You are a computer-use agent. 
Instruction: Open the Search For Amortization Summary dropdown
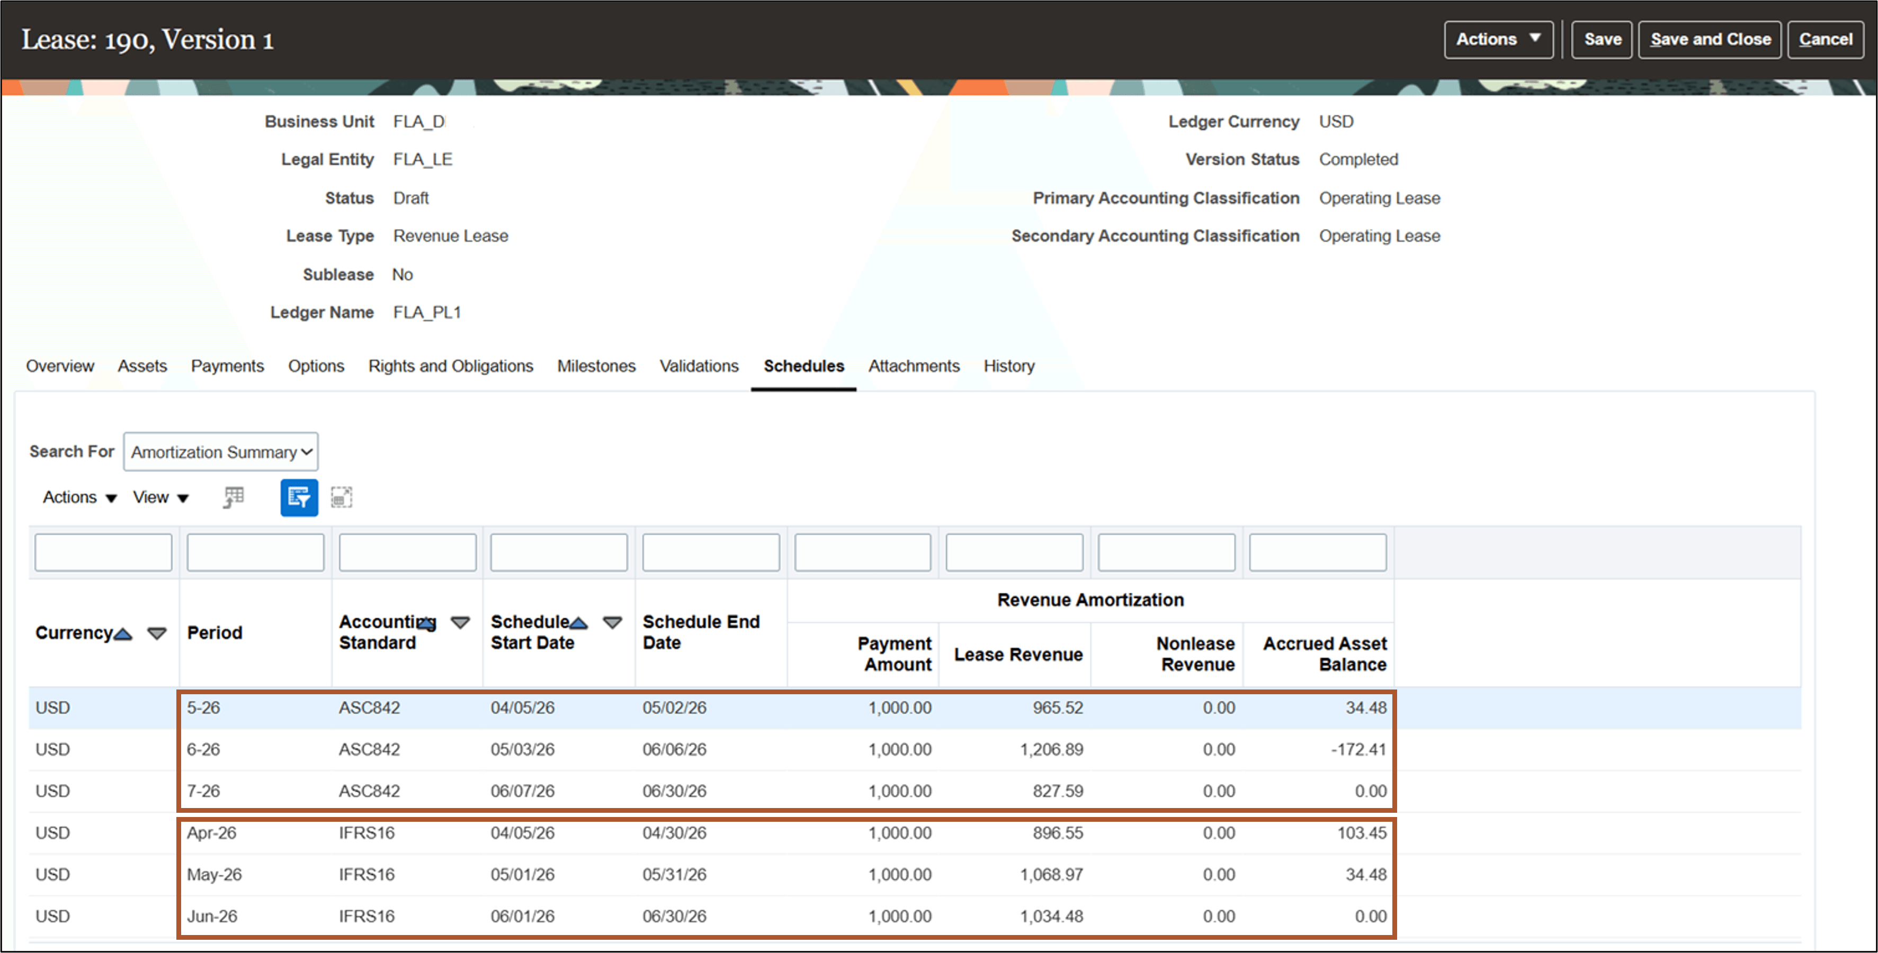click(221, 452)
